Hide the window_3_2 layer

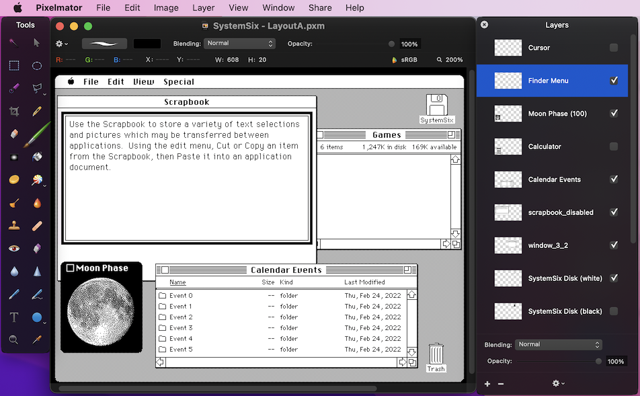pos(614,245)
